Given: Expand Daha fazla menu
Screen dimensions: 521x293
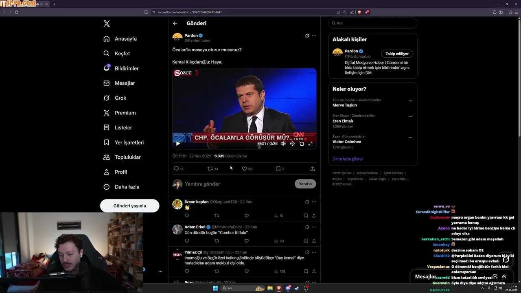Looking at the screenshot, I should coord(121,187).
